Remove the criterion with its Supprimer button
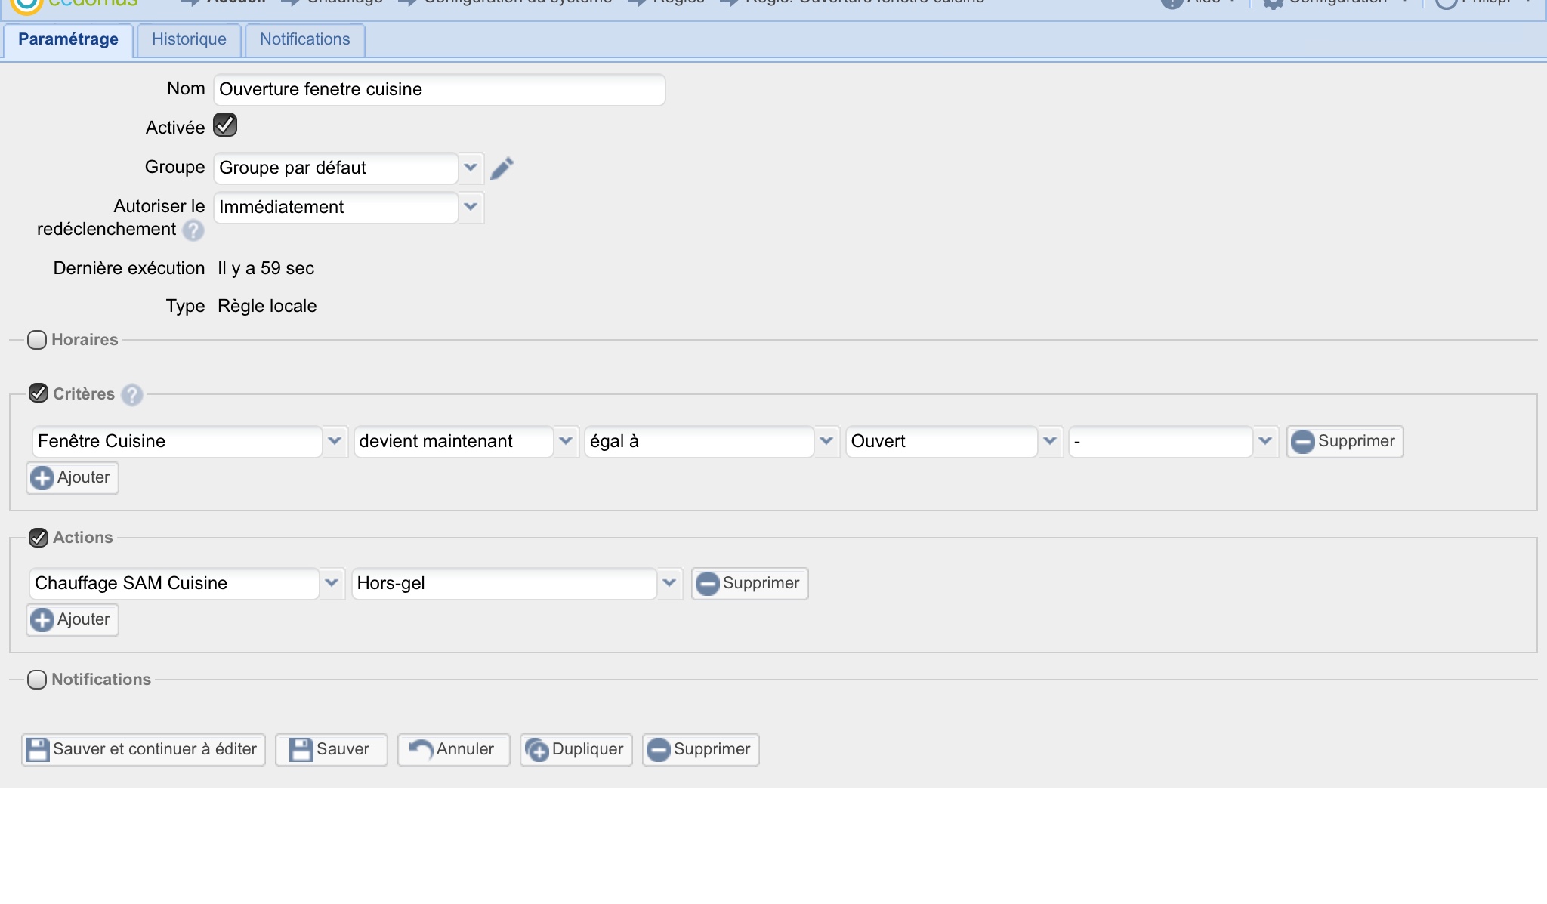Viewport: 1547px width, 904px height. (1345, 442)
